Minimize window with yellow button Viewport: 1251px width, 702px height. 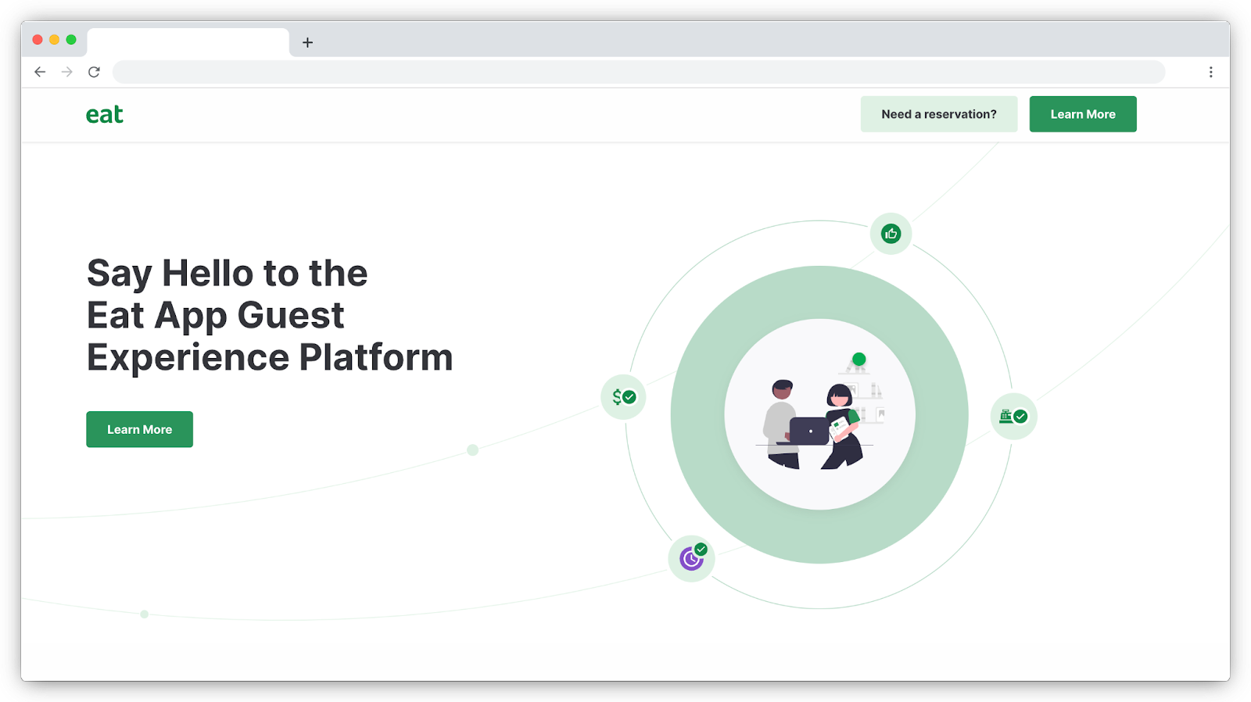click(x=54, y=40)
